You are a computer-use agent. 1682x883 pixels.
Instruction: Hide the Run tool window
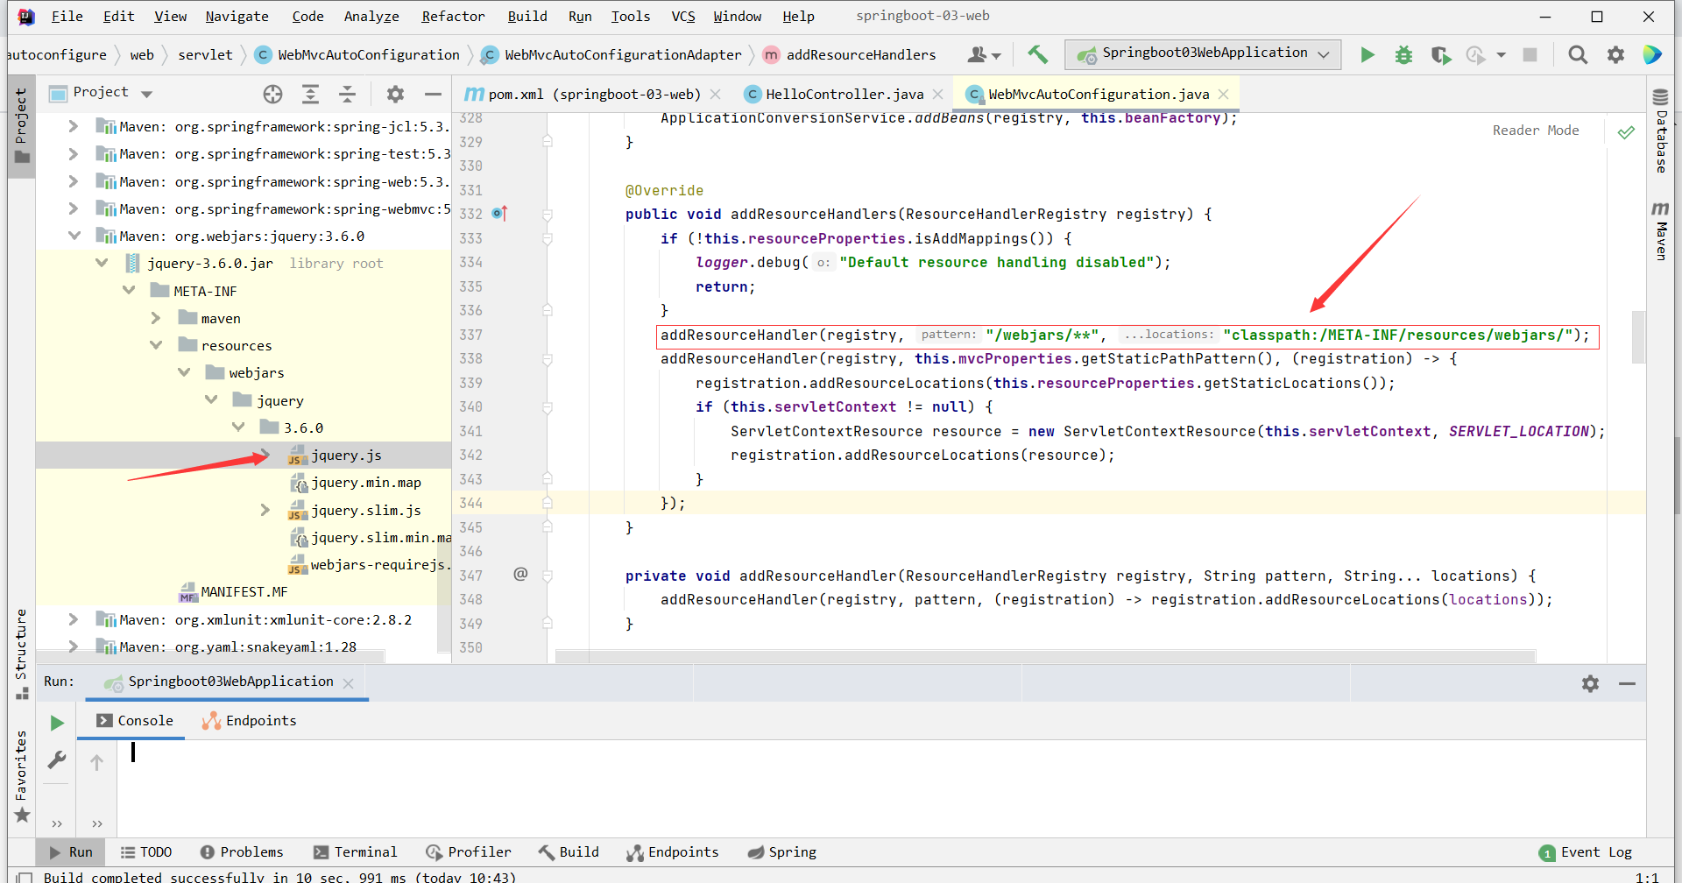click(1627, 683)
